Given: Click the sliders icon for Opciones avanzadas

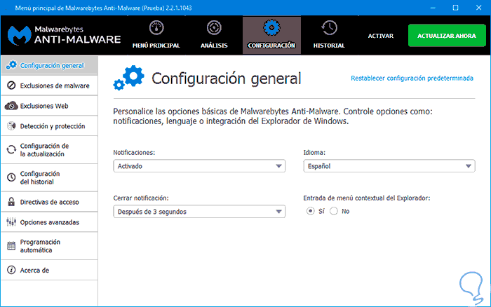Looking at the screenshot, I should pos(11,222).
